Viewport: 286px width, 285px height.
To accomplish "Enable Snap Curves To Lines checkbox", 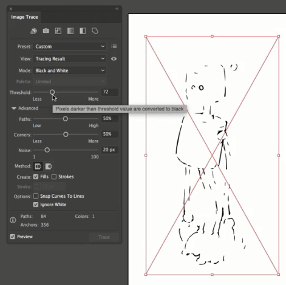I will point(36,196).
